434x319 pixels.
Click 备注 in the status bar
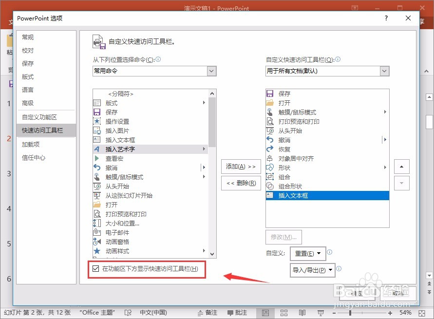point(208,313)
